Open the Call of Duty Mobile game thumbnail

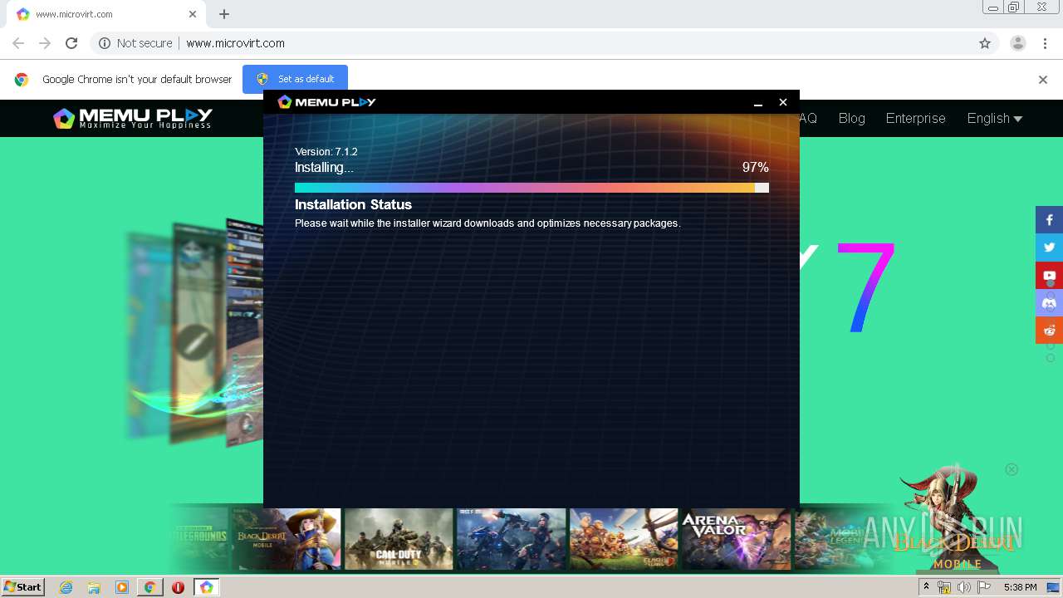coord(399,539)
